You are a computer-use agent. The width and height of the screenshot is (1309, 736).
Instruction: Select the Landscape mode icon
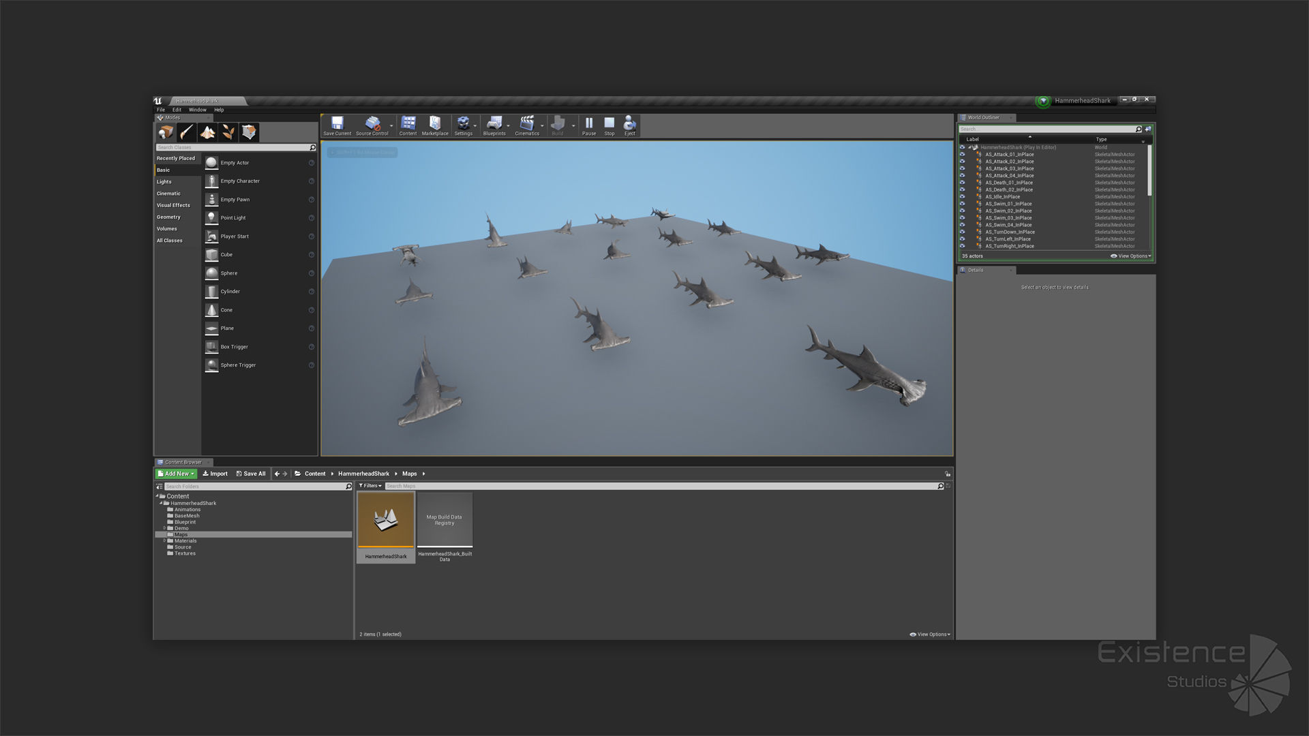[x=207, y=132]
